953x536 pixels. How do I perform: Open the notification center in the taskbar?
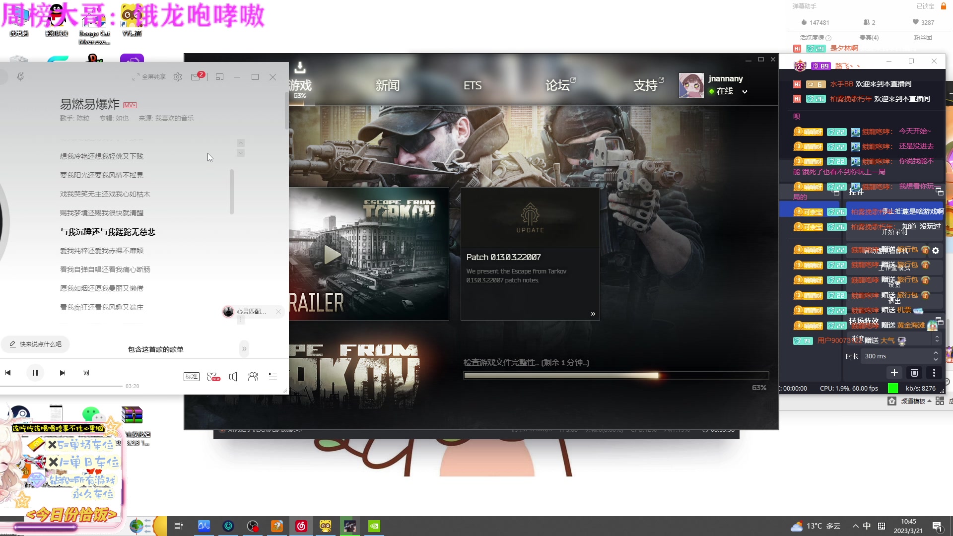938,527
